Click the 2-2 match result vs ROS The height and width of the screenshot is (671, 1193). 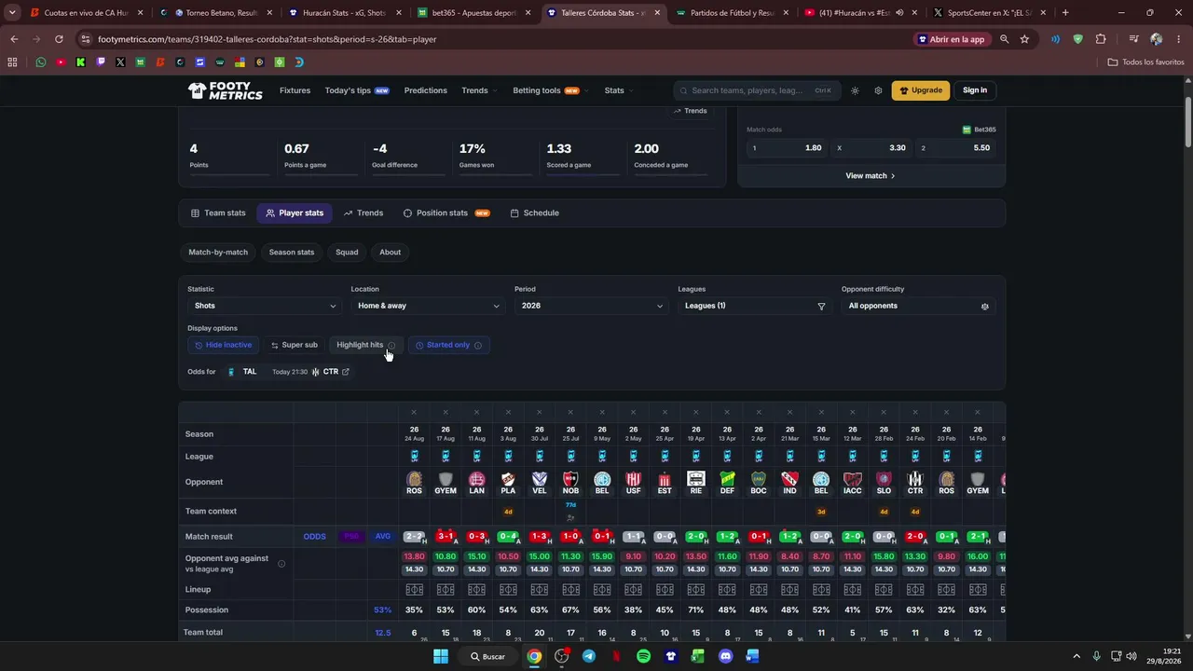[414, 537]
